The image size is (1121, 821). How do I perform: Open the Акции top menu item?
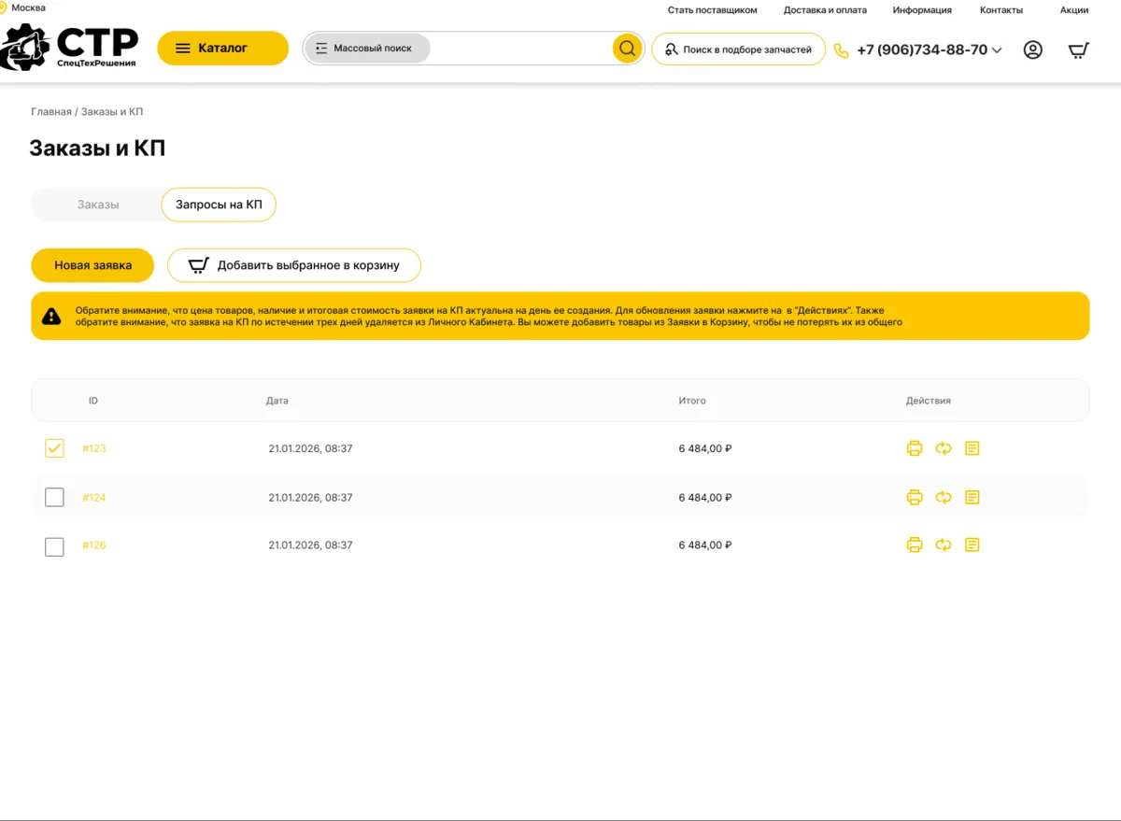(x=1074, y=10)
